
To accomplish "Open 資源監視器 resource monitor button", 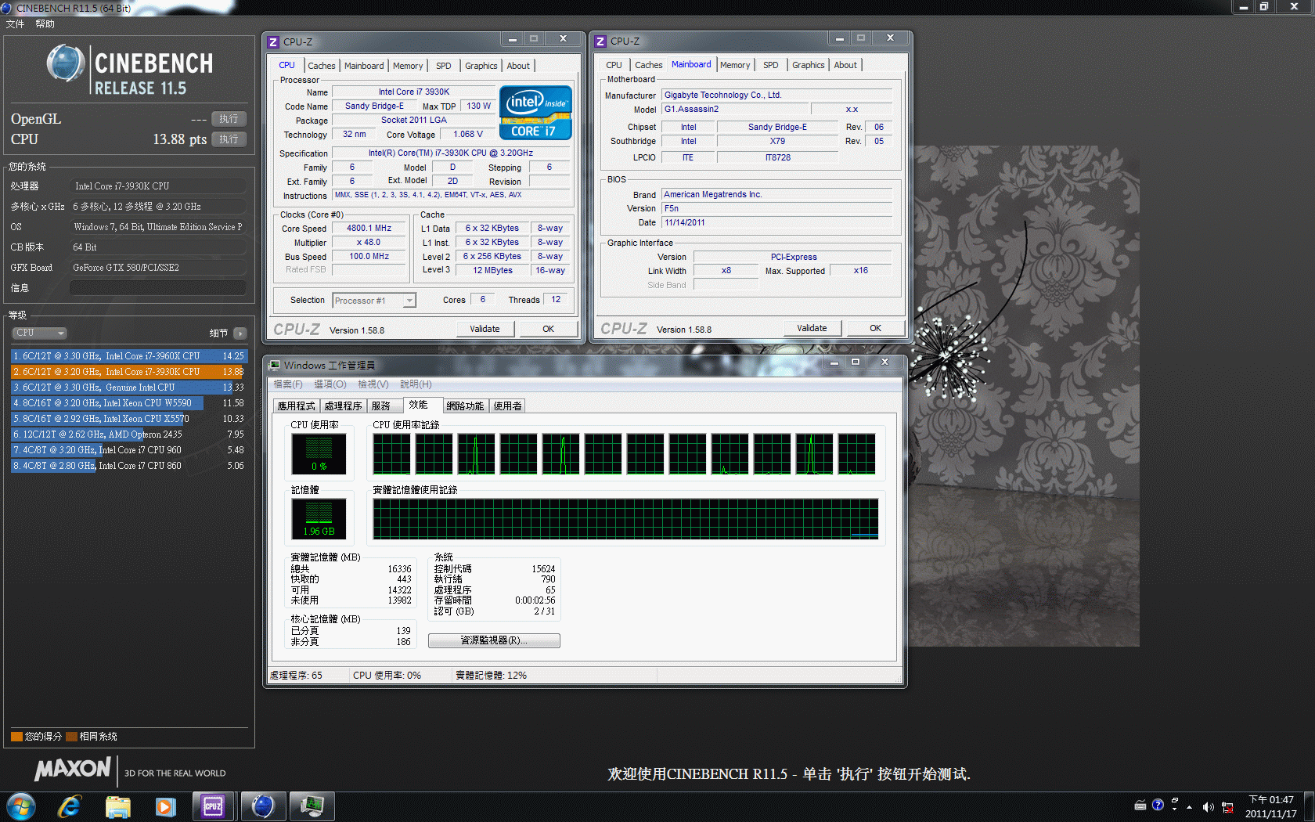I will [x=494, y=640].
